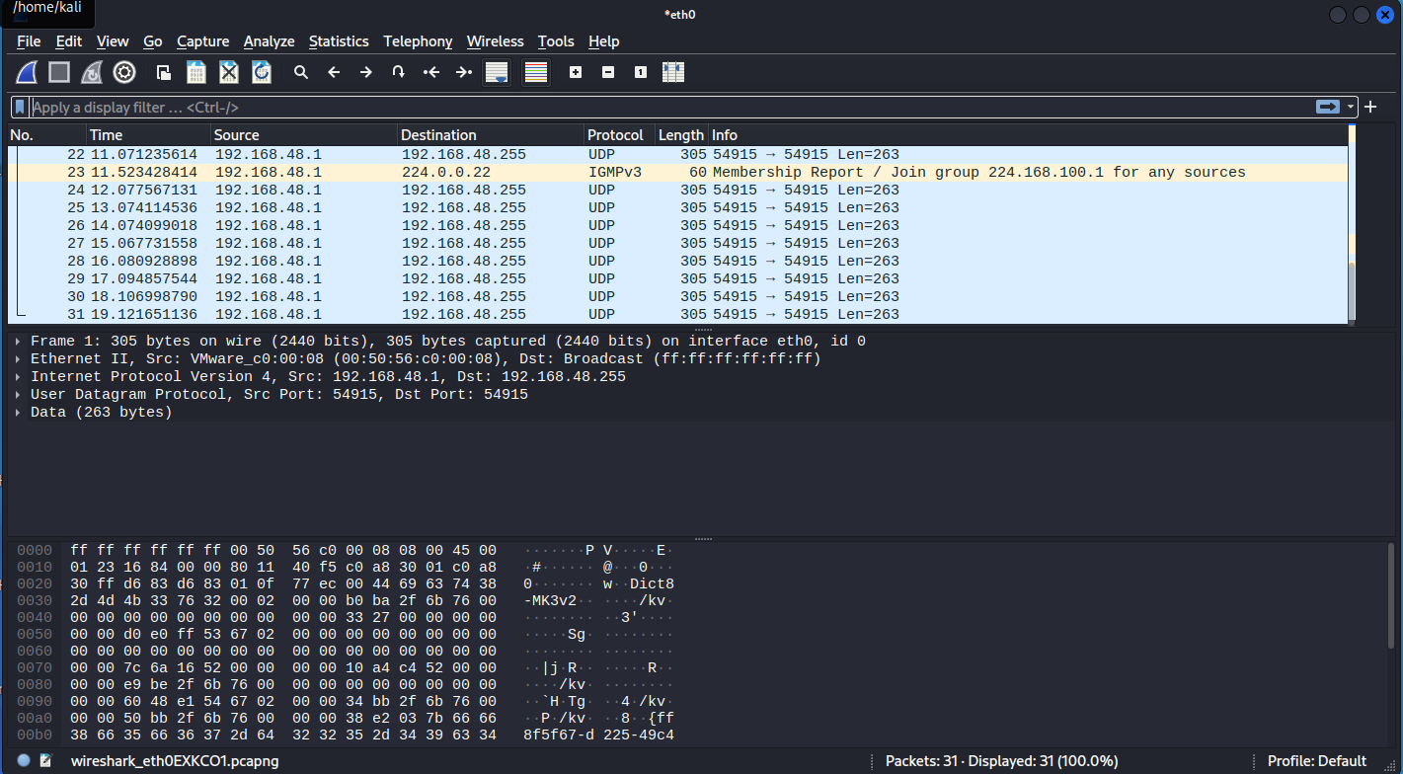Toggle auto-scroll to last packet during capture
The height and width of the screenshot is (774, 1403).
coord(496,72)
